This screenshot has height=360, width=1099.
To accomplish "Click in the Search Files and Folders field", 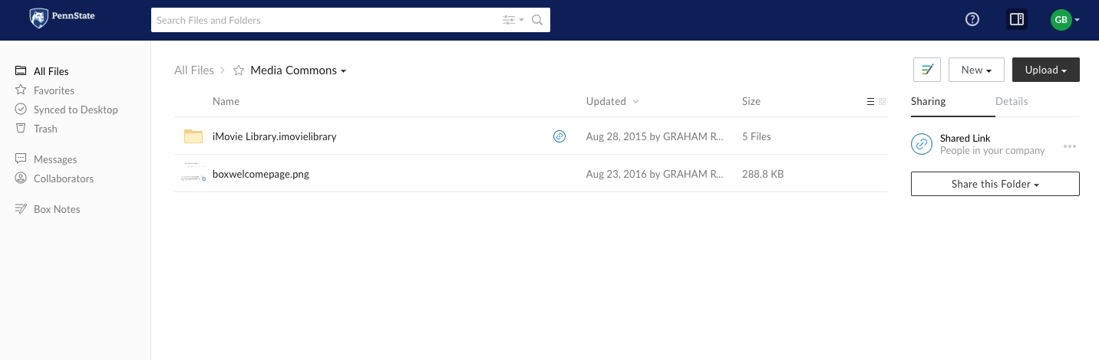I will tap(326, 20).
